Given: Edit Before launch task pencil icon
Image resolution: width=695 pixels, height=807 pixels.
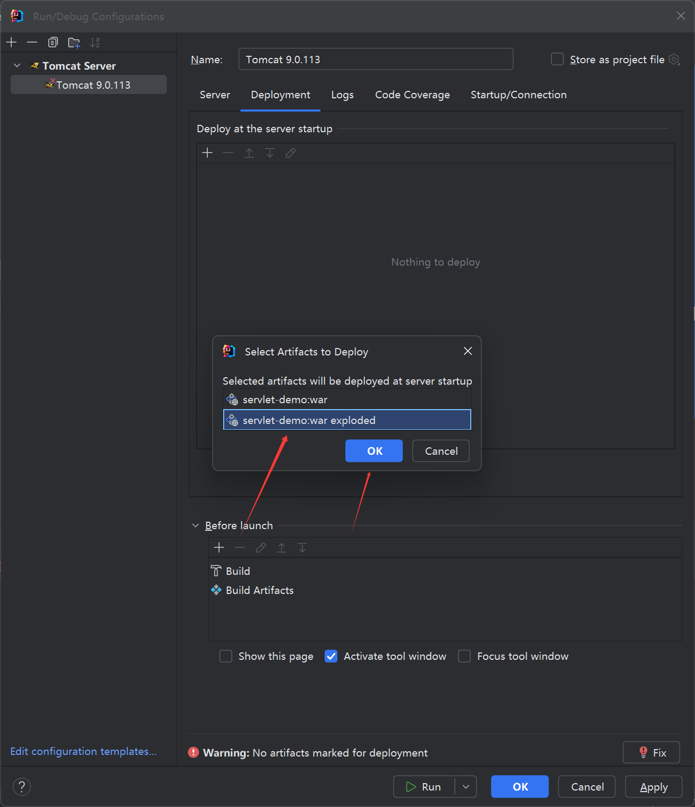Looking at the screenshot, I should pos(261,548).
